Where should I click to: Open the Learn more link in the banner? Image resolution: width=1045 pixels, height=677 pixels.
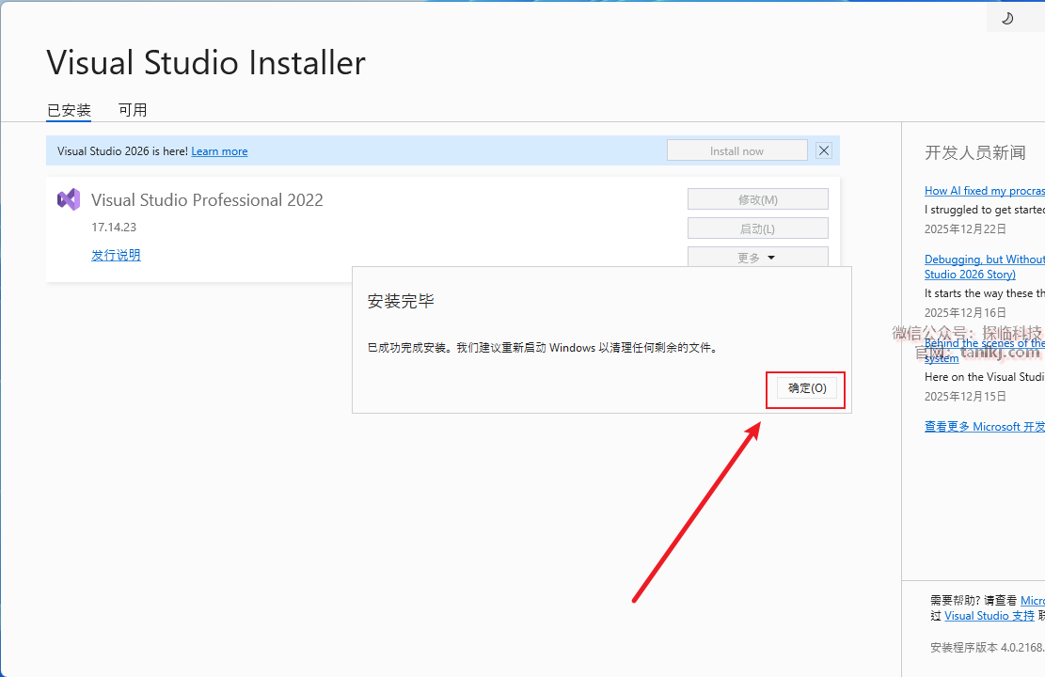point(219,151)
